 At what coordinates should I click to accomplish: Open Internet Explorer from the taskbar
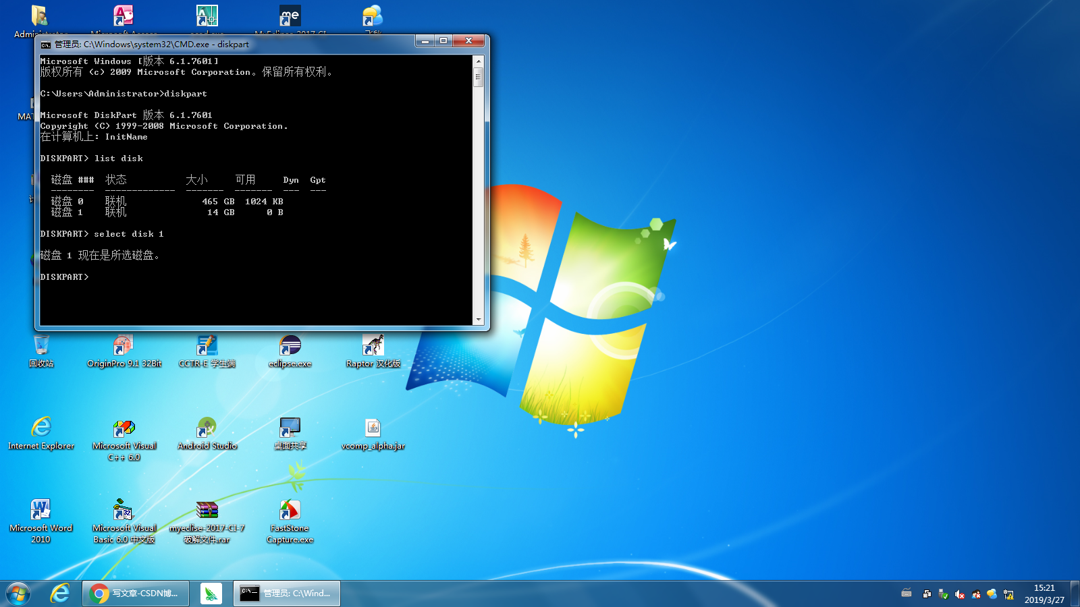click(x=60, y=594)
